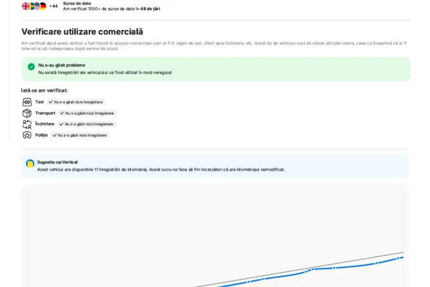Click the green checkmark success icon
430x287 pixels.
31,66
